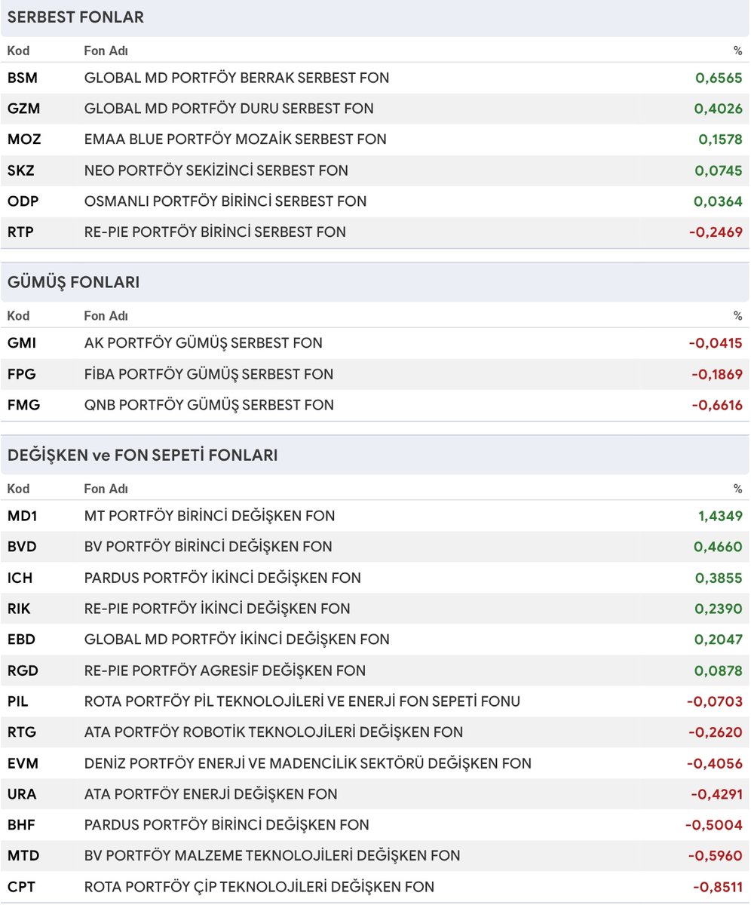Select fund code ODP
Image resolution: width=751 pixels, height=905 pixels.
[23, 201]
